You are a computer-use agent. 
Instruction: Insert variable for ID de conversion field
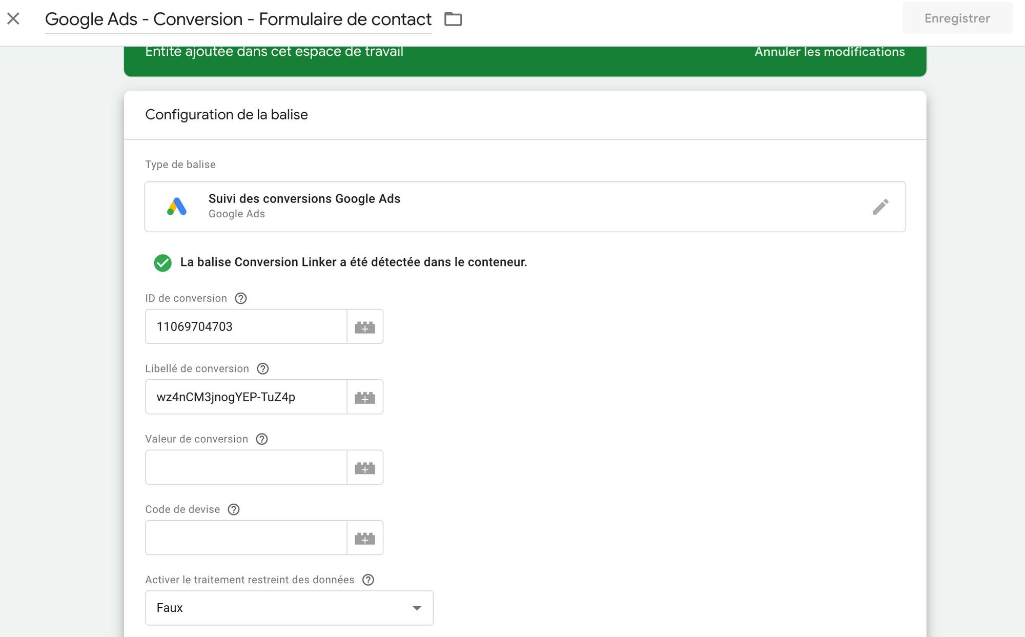click(365, 327)
